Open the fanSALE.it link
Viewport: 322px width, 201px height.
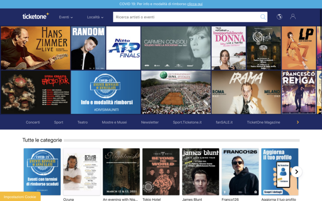click(x=224, y=122)
